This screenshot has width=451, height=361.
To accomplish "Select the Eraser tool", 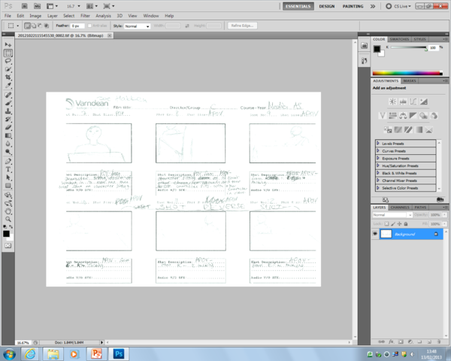I will [8, 127].
